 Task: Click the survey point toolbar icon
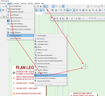[x=45, y=6]
